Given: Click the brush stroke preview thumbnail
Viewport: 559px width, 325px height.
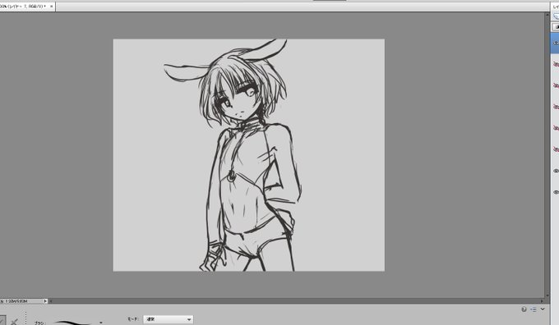Looking at the screenshot, I should (73, 323).
